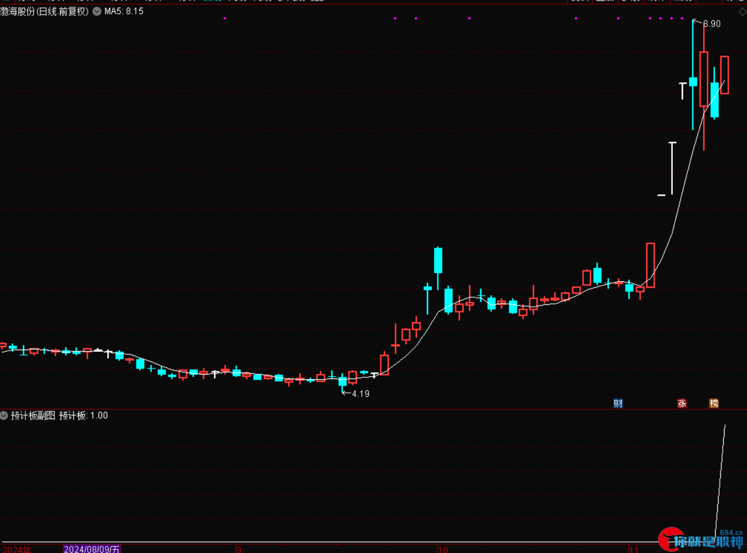Click the 4.19 low price label
Image resolution: width=747 pixels, height=553 pixels.
click(x=360, y=393)
